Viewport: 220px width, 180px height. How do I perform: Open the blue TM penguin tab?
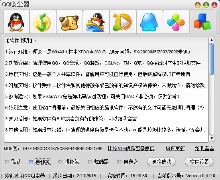tap(149, 22)
